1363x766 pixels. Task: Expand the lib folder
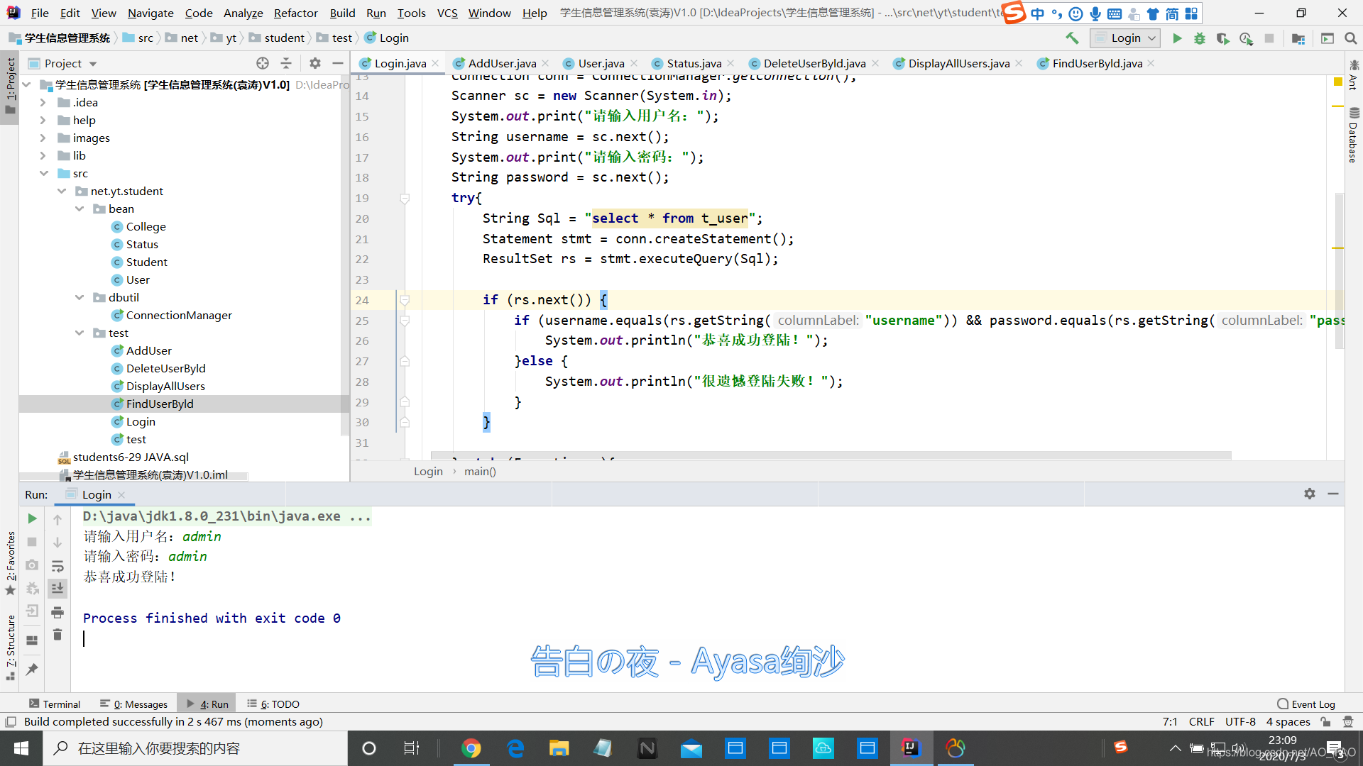pos(43,156)
